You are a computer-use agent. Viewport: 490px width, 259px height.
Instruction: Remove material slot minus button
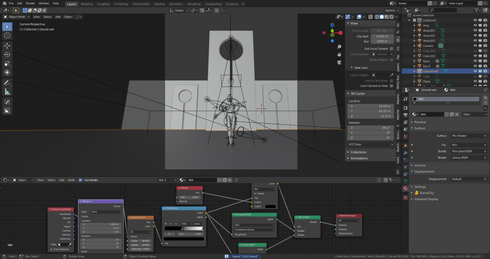coord(485,102)
